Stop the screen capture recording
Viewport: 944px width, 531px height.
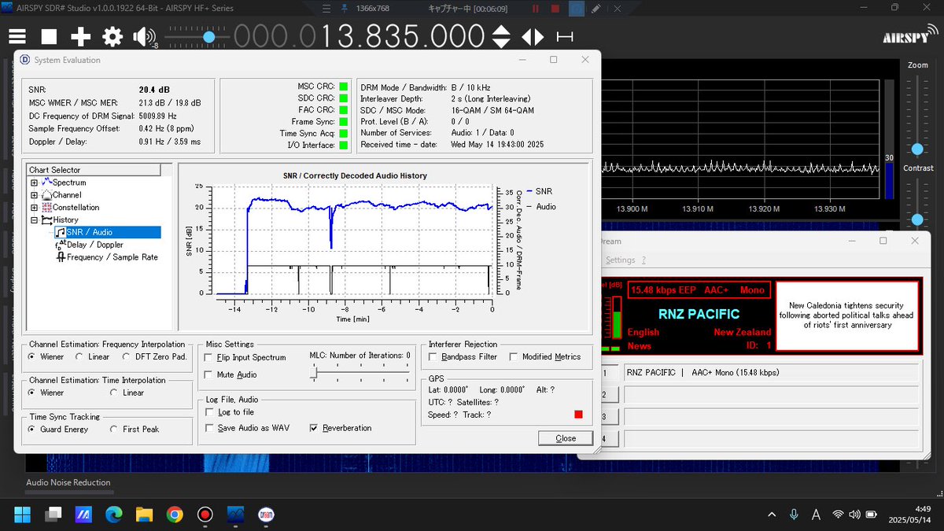click(x=555, y=8)
